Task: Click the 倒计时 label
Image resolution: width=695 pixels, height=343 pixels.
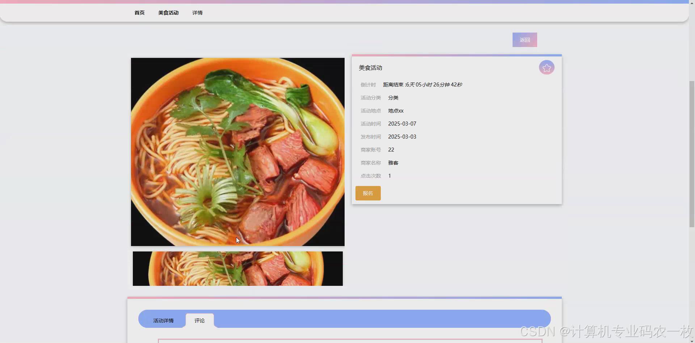Action: point(368,85)
